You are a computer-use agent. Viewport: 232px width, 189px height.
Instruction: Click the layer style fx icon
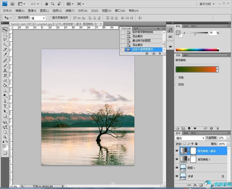[195, 185]
